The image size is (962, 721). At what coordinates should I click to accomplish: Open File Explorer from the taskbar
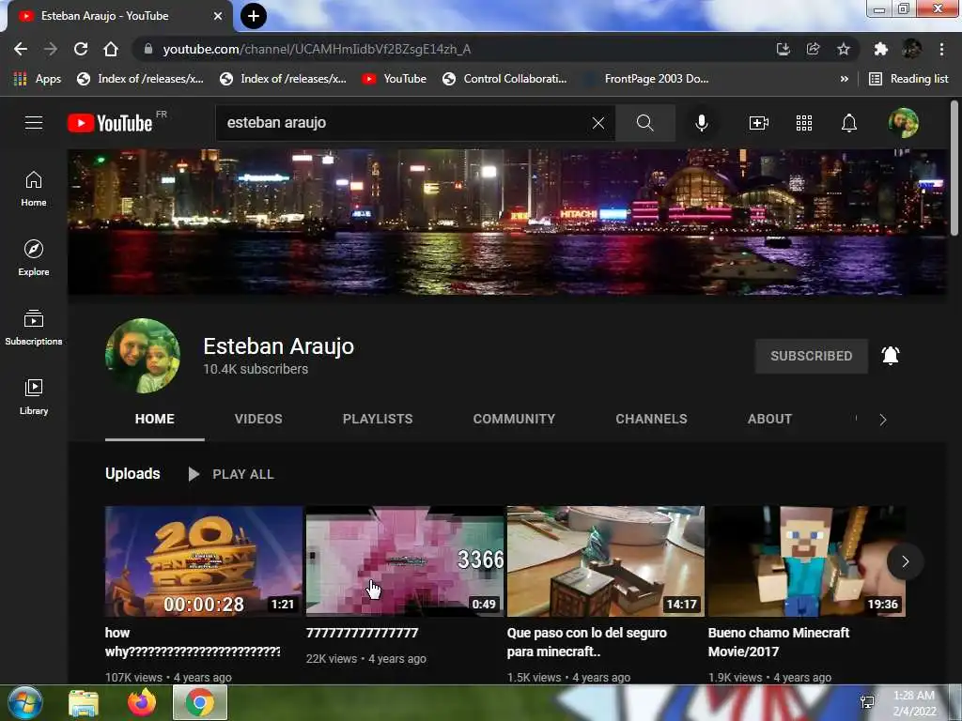pos(84,703)
